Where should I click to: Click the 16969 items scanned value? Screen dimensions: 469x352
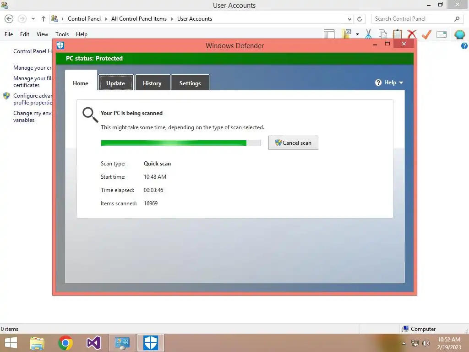pyautogui.click(x=151, y=203)
